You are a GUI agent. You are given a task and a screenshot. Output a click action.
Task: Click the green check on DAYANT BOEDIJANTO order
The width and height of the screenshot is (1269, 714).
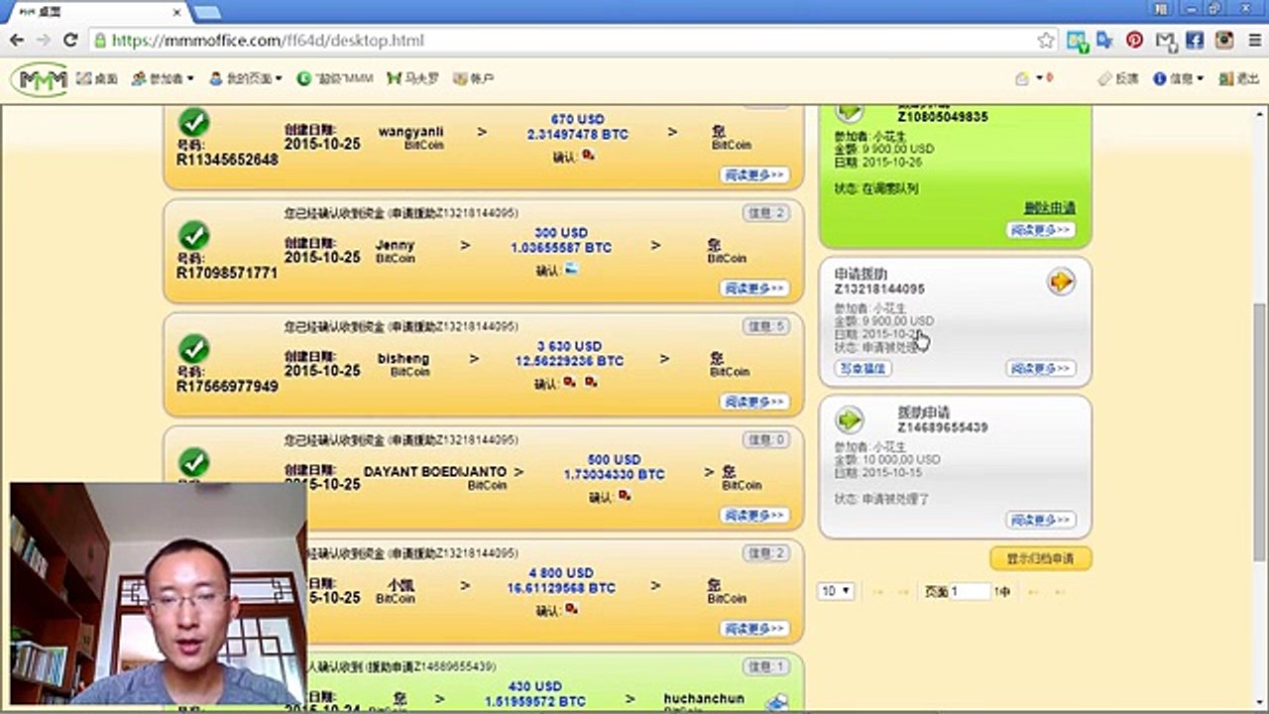tap(193, 462)
